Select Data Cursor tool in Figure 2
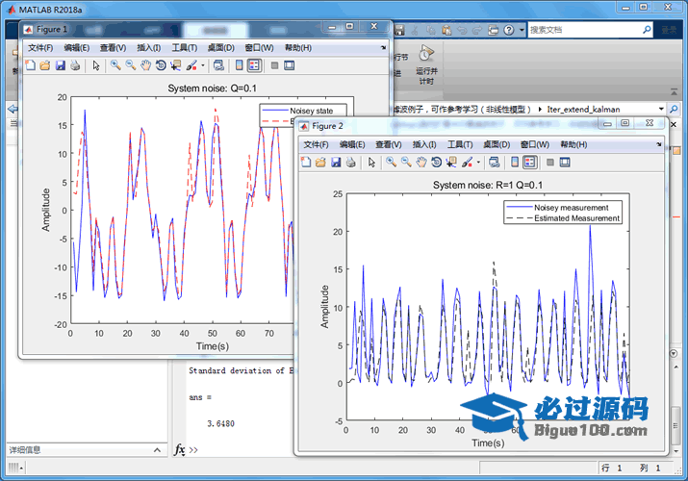 [451, 162]
